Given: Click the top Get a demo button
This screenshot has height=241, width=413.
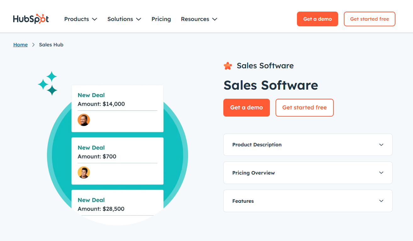Looking at the screenshot, I should click(x=317, y=19).
